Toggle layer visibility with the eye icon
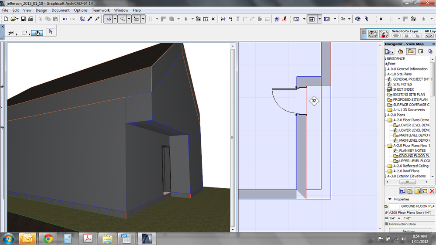The height and width of the screenshot is (245, 436). click(372, 34)
